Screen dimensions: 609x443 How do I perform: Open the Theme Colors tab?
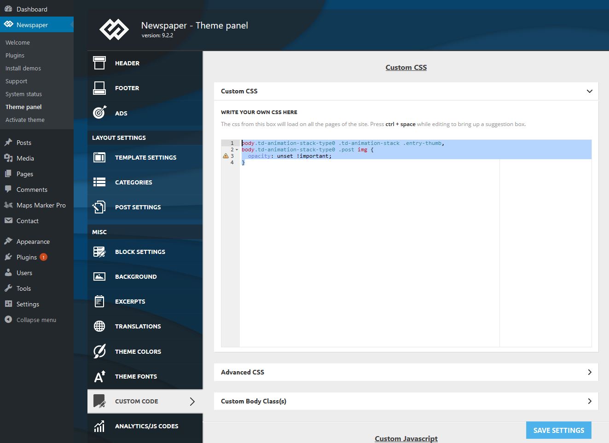tap(145, 351)
